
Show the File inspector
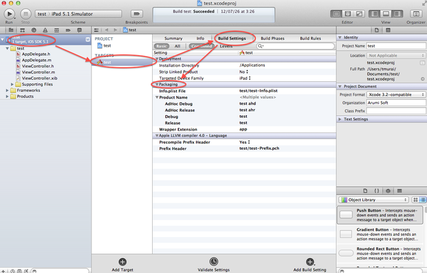[x=376, y=30]
